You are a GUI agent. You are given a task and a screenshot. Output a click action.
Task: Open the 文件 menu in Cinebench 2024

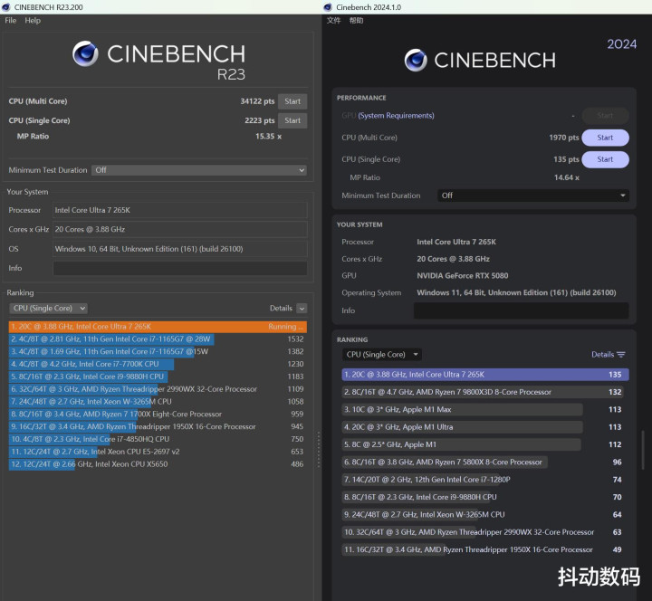[333, 21]
